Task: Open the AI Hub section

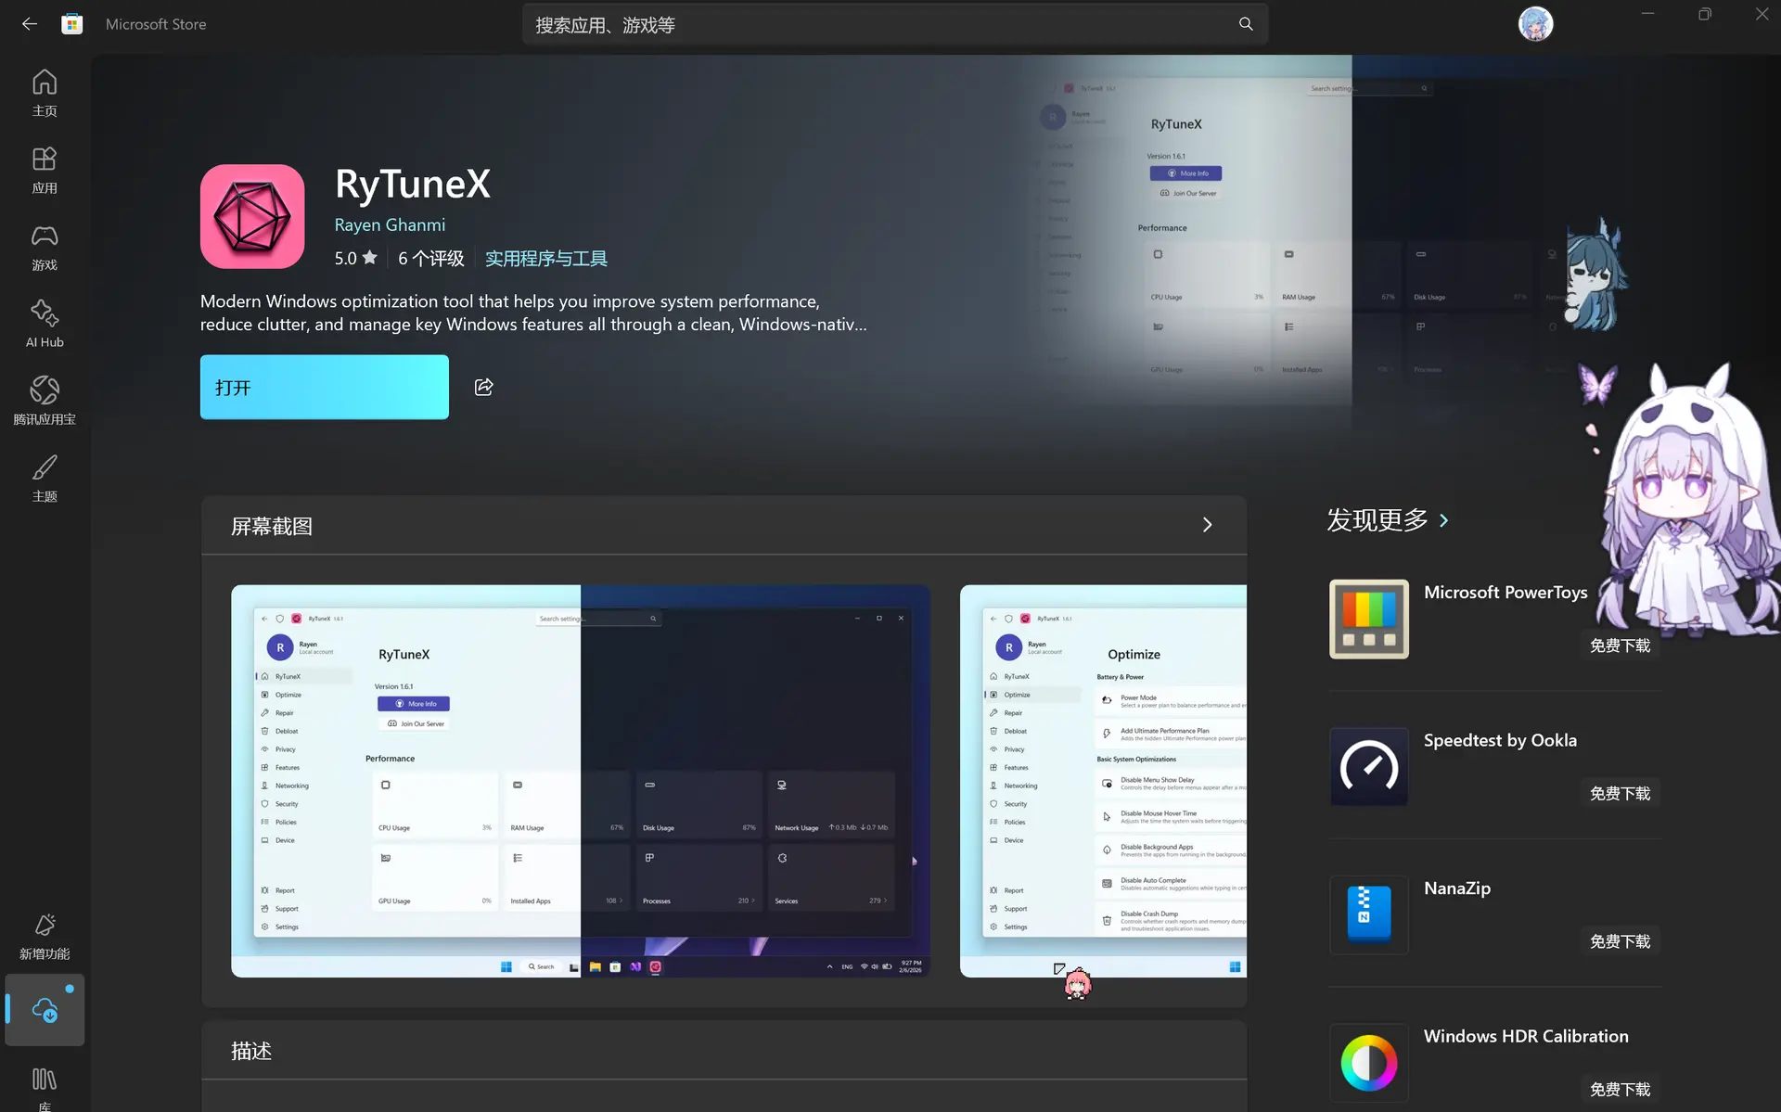Action: [45, 325]
